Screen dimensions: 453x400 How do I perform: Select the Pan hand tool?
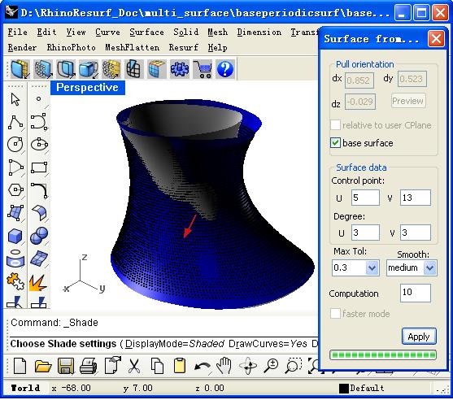[x=224, y=366]
